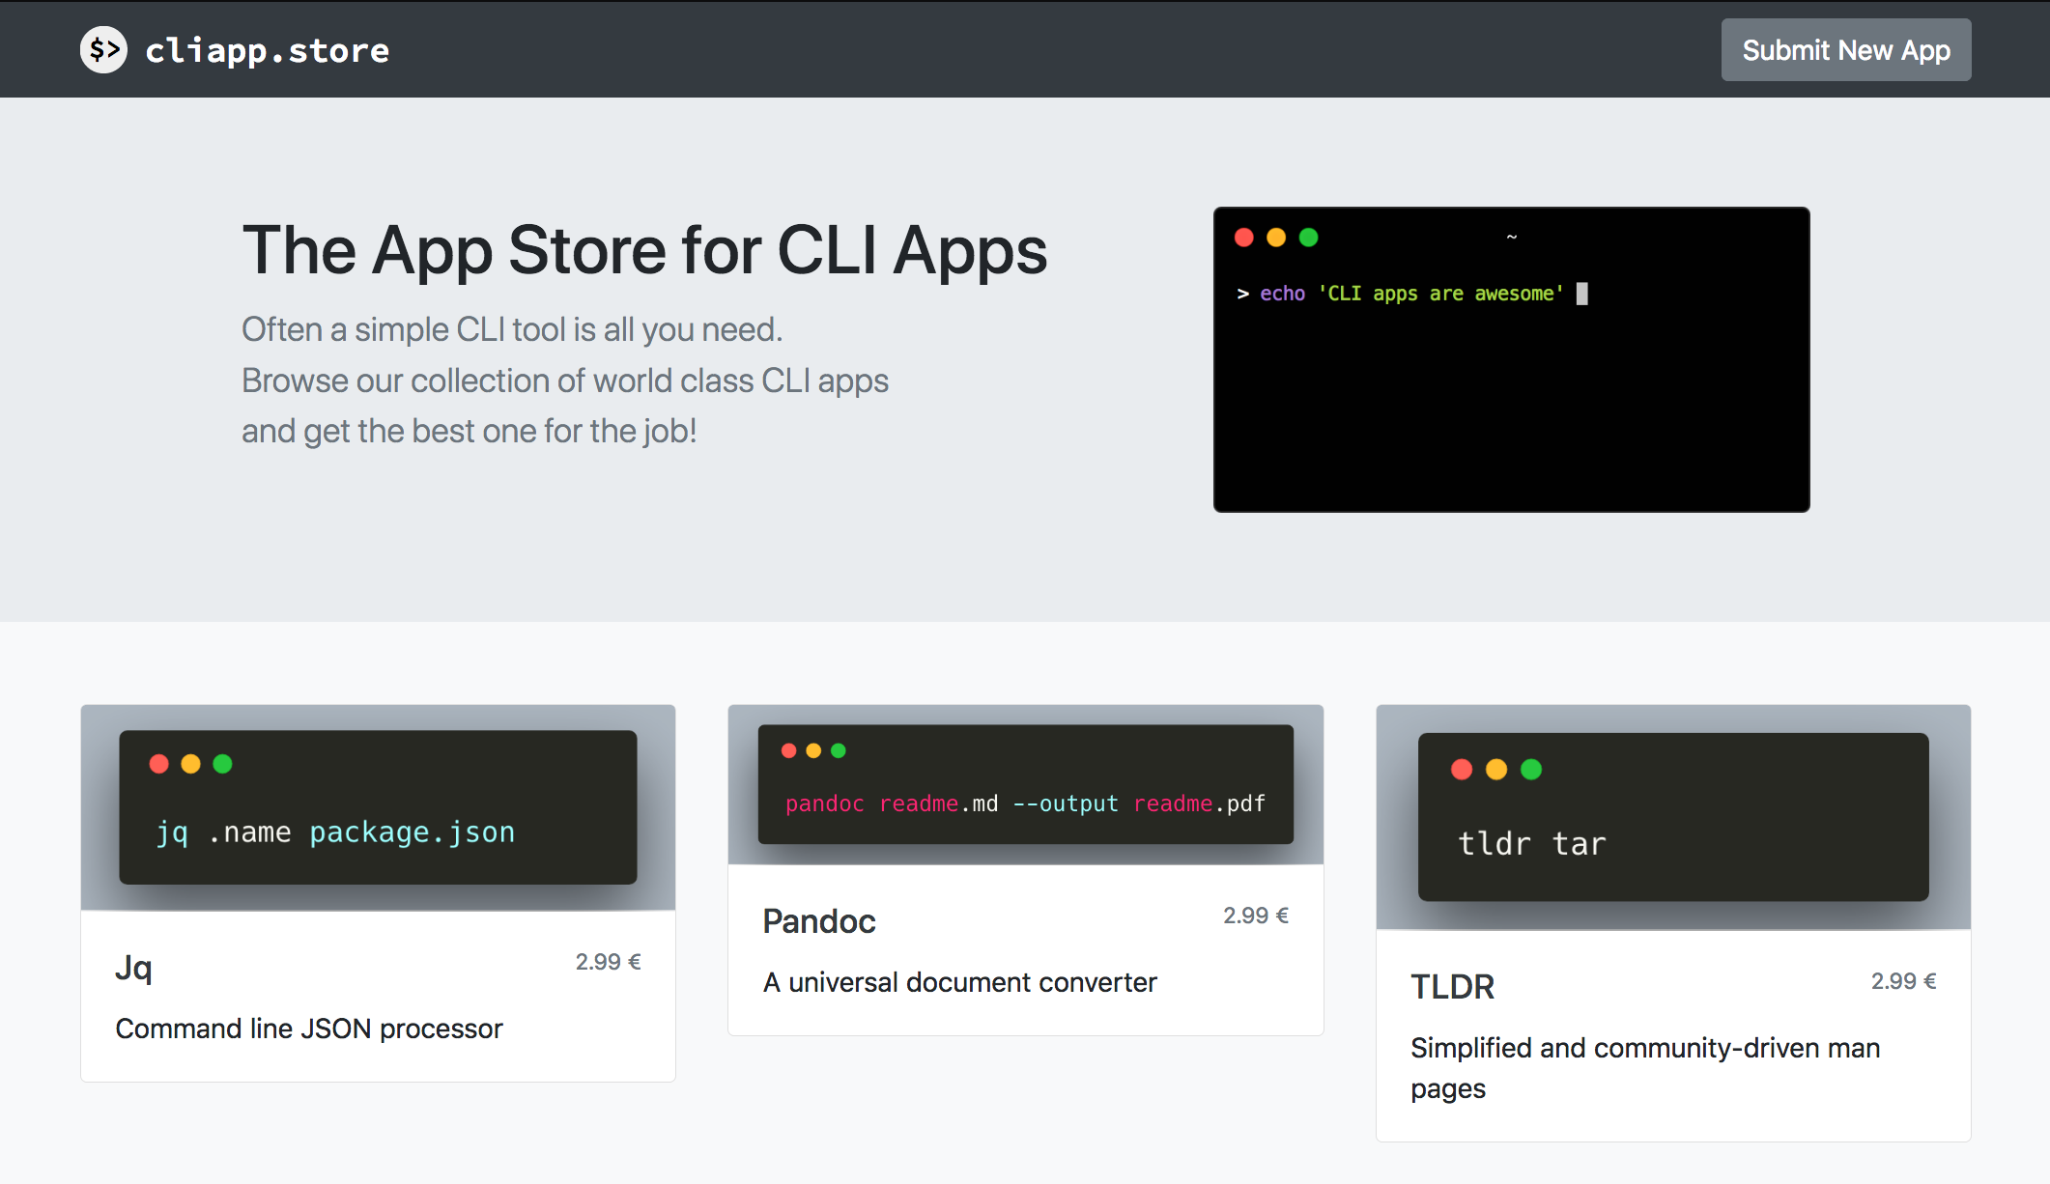Click the Submit New App button
The width and height of the screenshot is (2050, 1184).
[x=1846, y=49]
